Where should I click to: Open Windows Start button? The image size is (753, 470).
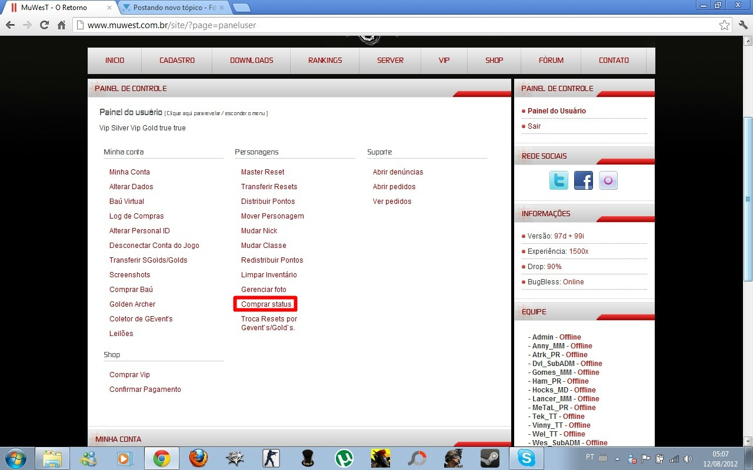click(x=15, y=458)
